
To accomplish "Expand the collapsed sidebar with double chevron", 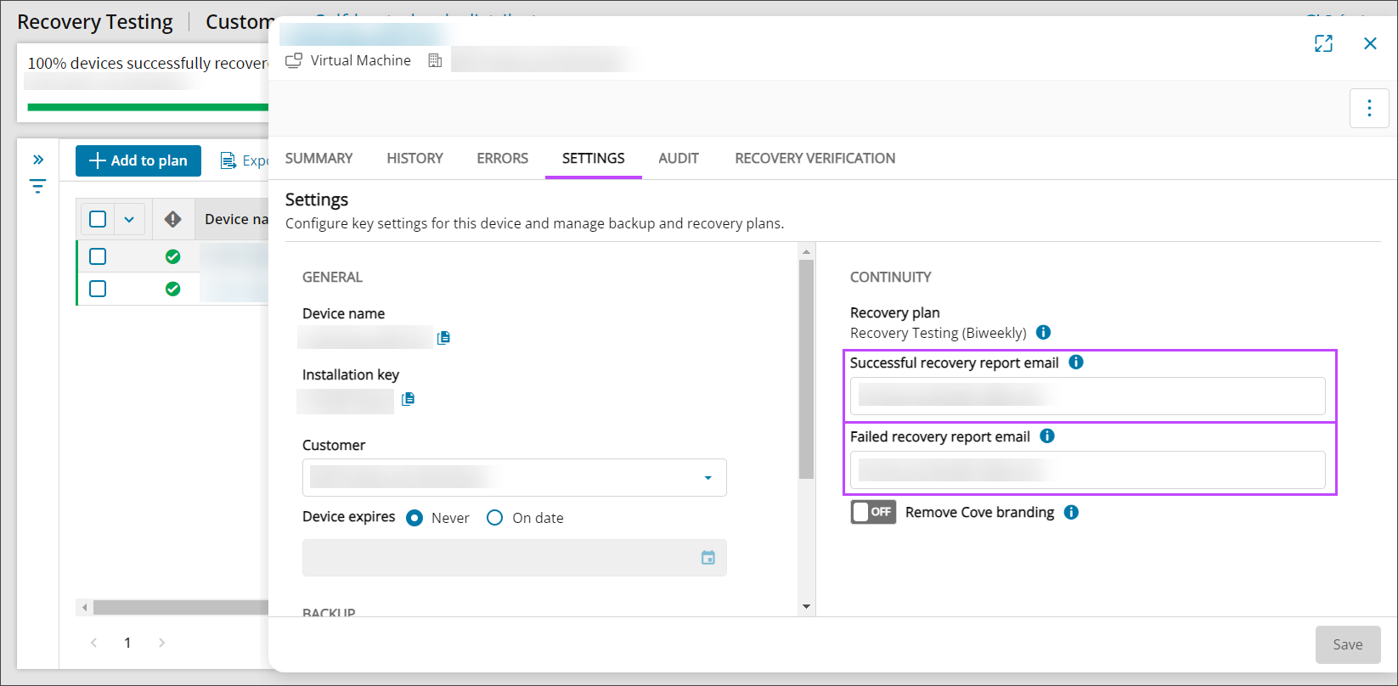I will pyautogui.click(x=37, y=160).
